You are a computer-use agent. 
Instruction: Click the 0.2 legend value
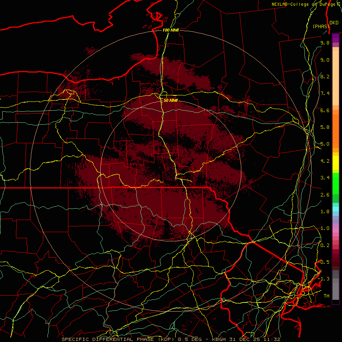[x=325, y=245]
